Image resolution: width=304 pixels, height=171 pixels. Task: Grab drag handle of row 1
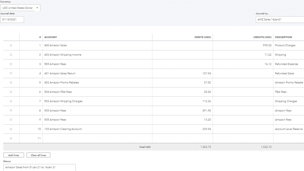click(x=11, y=45)
